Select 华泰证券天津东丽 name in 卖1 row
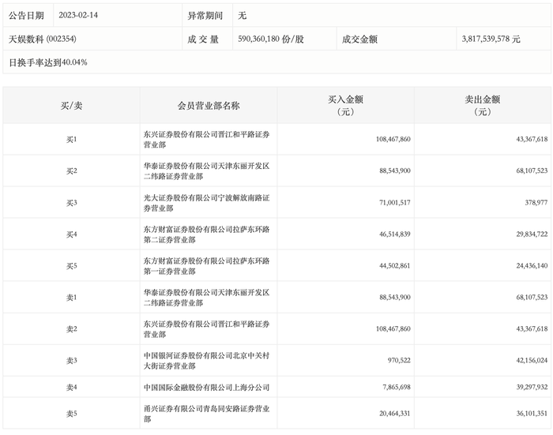Image resolution: width=553 pixels, height=435 pixels. click(206, 298)
